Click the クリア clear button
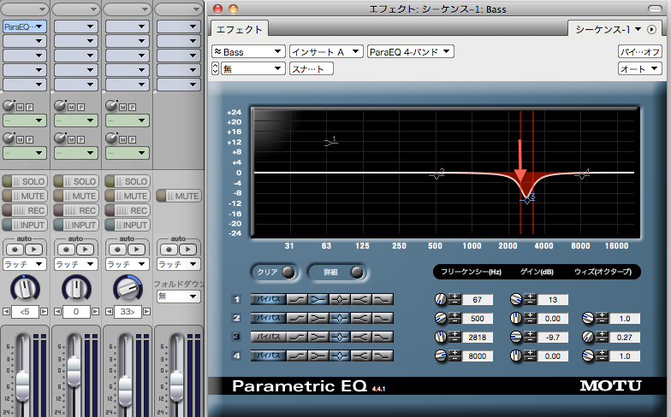Viewport: 671px width, 417px height. 274,272
